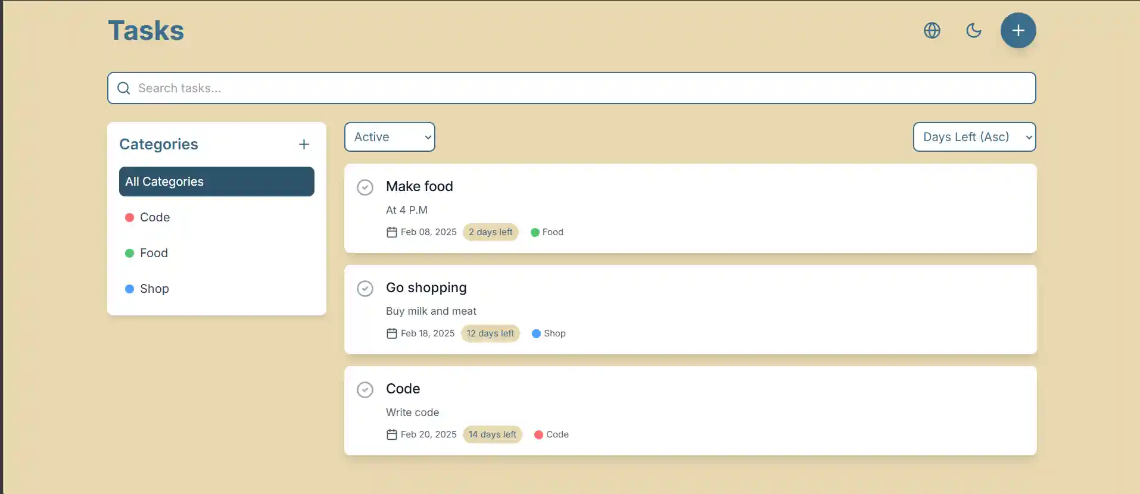This screenshot has width=1140, height=494.
Task: Click the search magnifier icon
Action: tap(124, 88)
